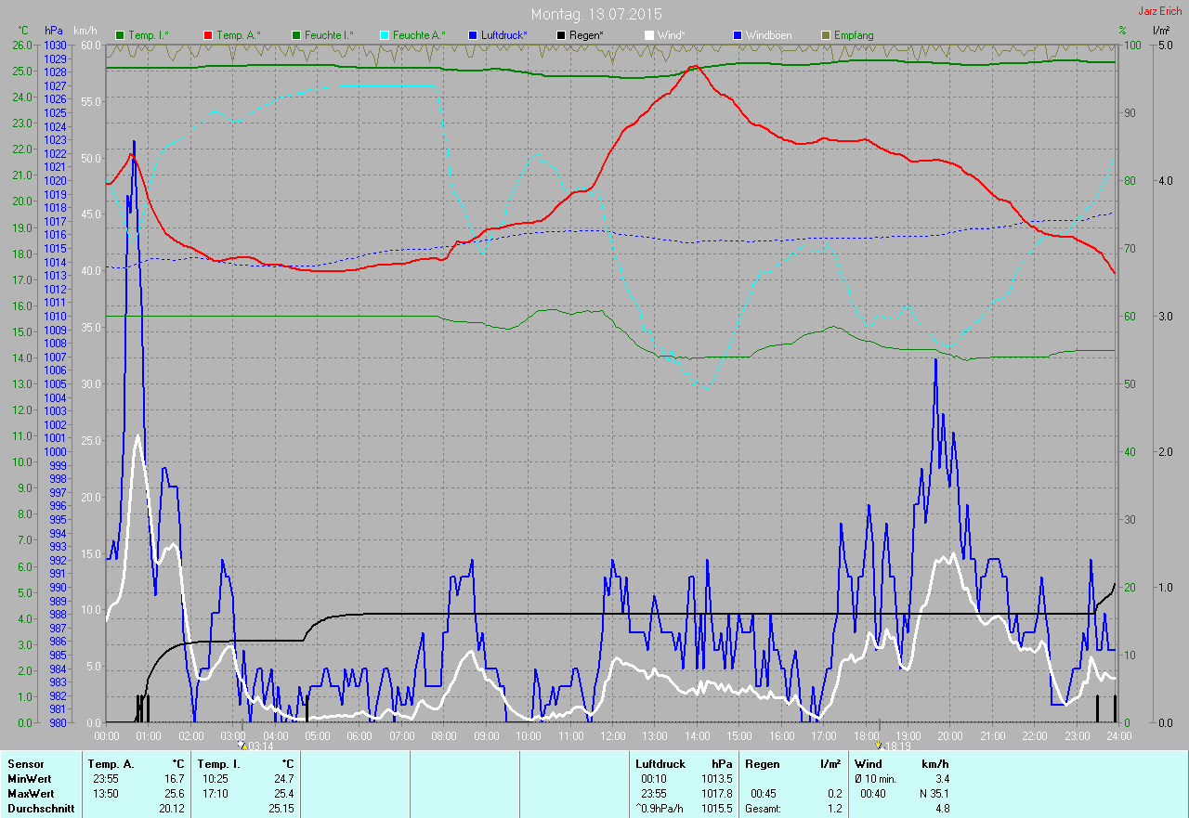Click the minimum pressure value '1013.5'

(716, 779)
